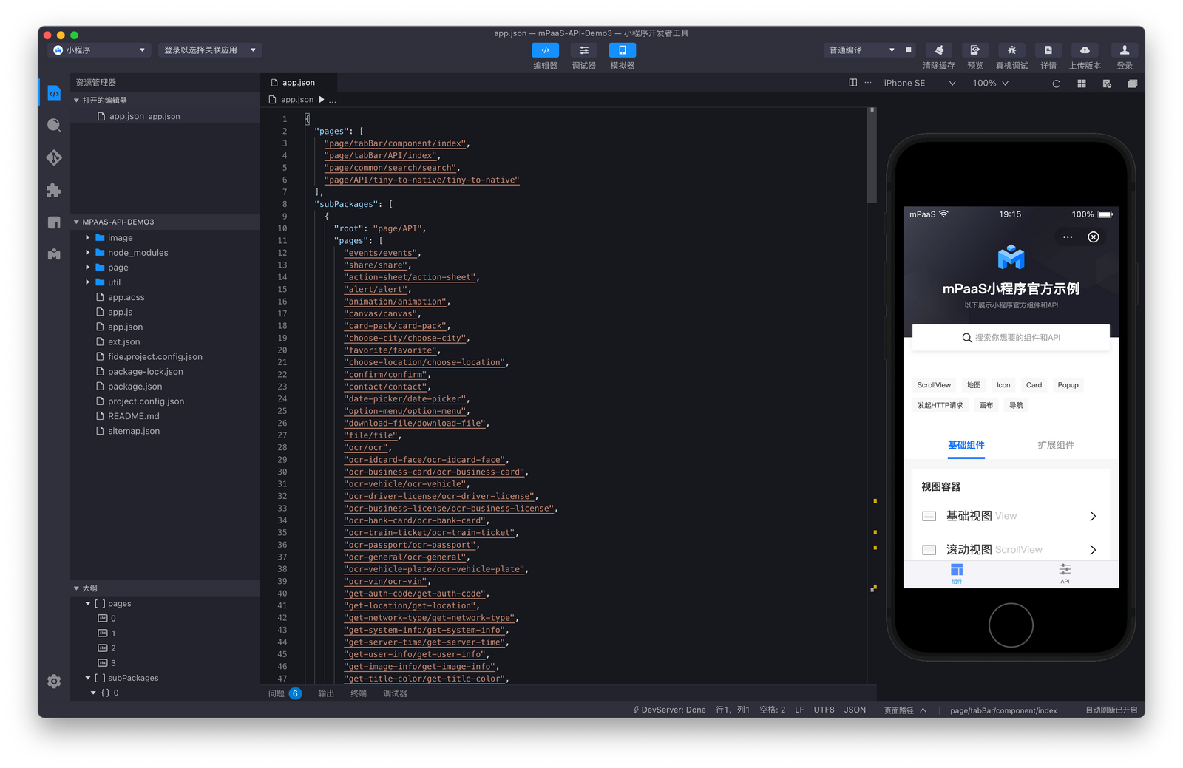Toggle the debugger (调试器) panel button
Image resolution: width=1183 pixels, height=768 pixels.
click(x=584, y=50)
